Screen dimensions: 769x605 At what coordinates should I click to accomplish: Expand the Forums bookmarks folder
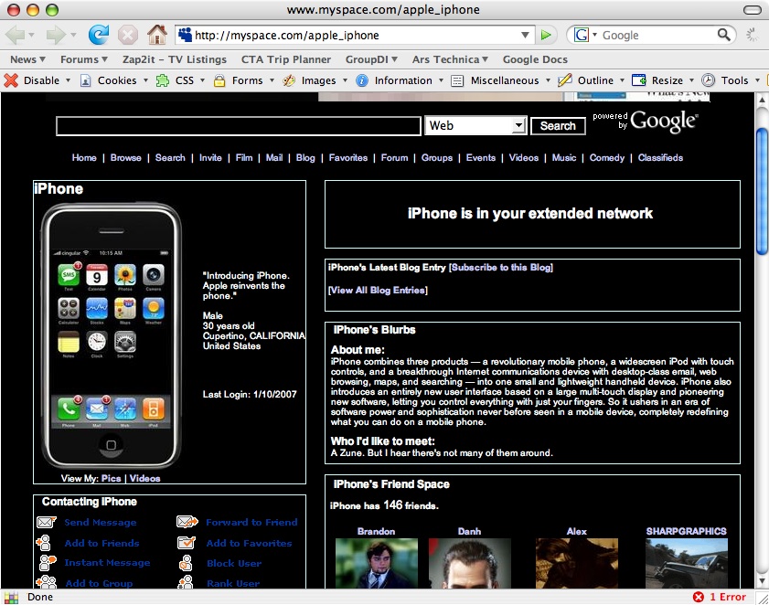click(x=84, y=59)
